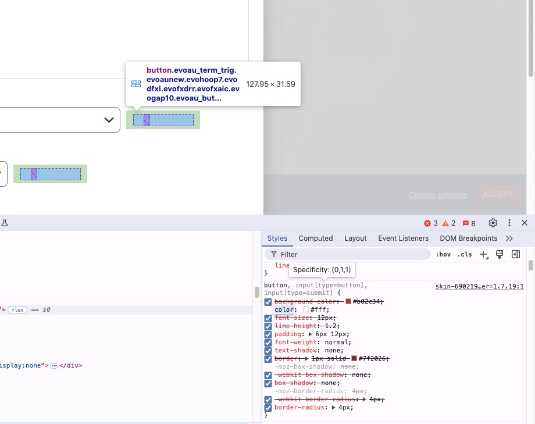The width and height of the screenshot is (535, 424).
Task: Click the issues count flag showing 8
Action: [x=469, y=223]
